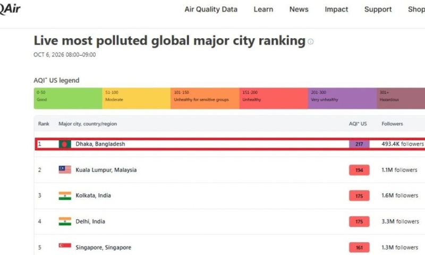Open the IQAir logo home link
Viewport: 425px width, 255px height.
pos(10,9)
